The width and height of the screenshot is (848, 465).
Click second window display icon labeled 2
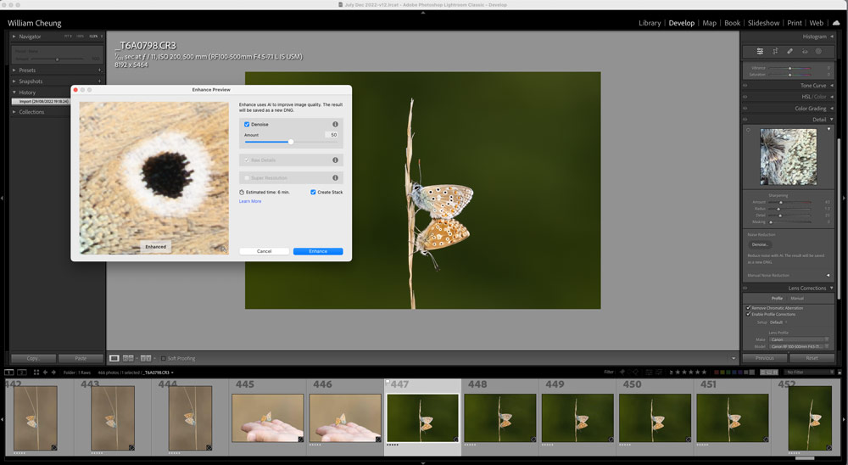pyautogui.click(x=22, y=373)
